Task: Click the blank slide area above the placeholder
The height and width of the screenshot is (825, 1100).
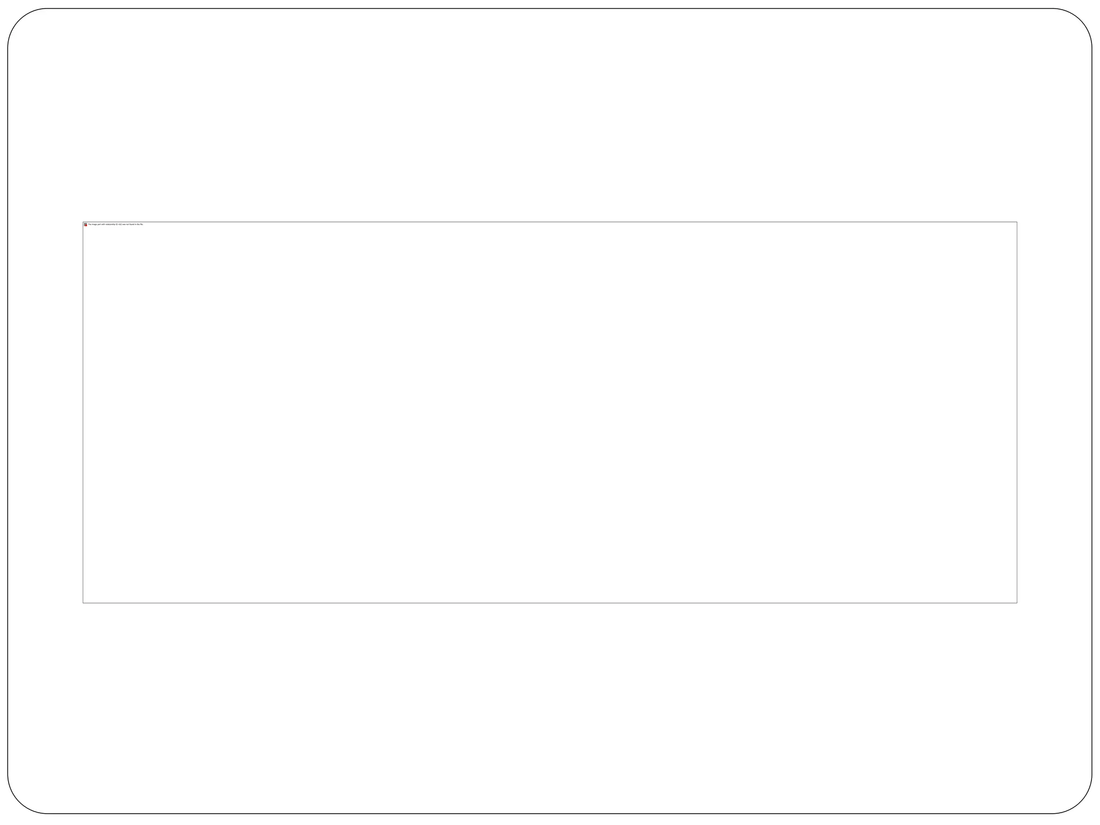Action: click(x=549, y=115)
